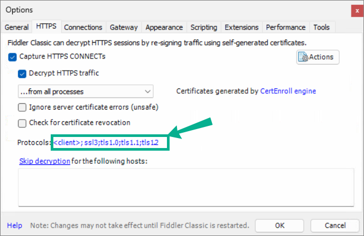Edit the Protocols list link

point(106,143)
